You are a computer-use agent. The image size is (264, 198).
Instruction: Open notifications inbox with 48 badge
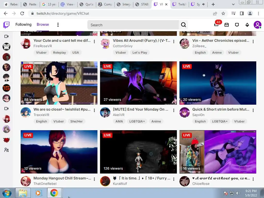coord(216,25)
